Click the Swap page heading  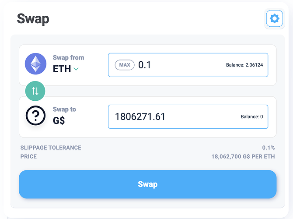tap(33, 19)
